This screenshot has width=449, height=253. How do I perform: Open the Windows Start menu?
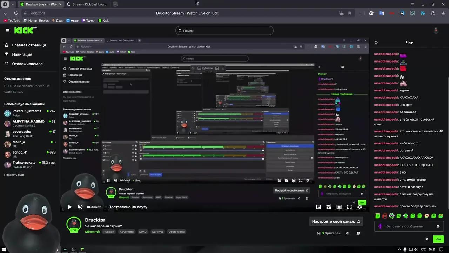pos(4,249)
